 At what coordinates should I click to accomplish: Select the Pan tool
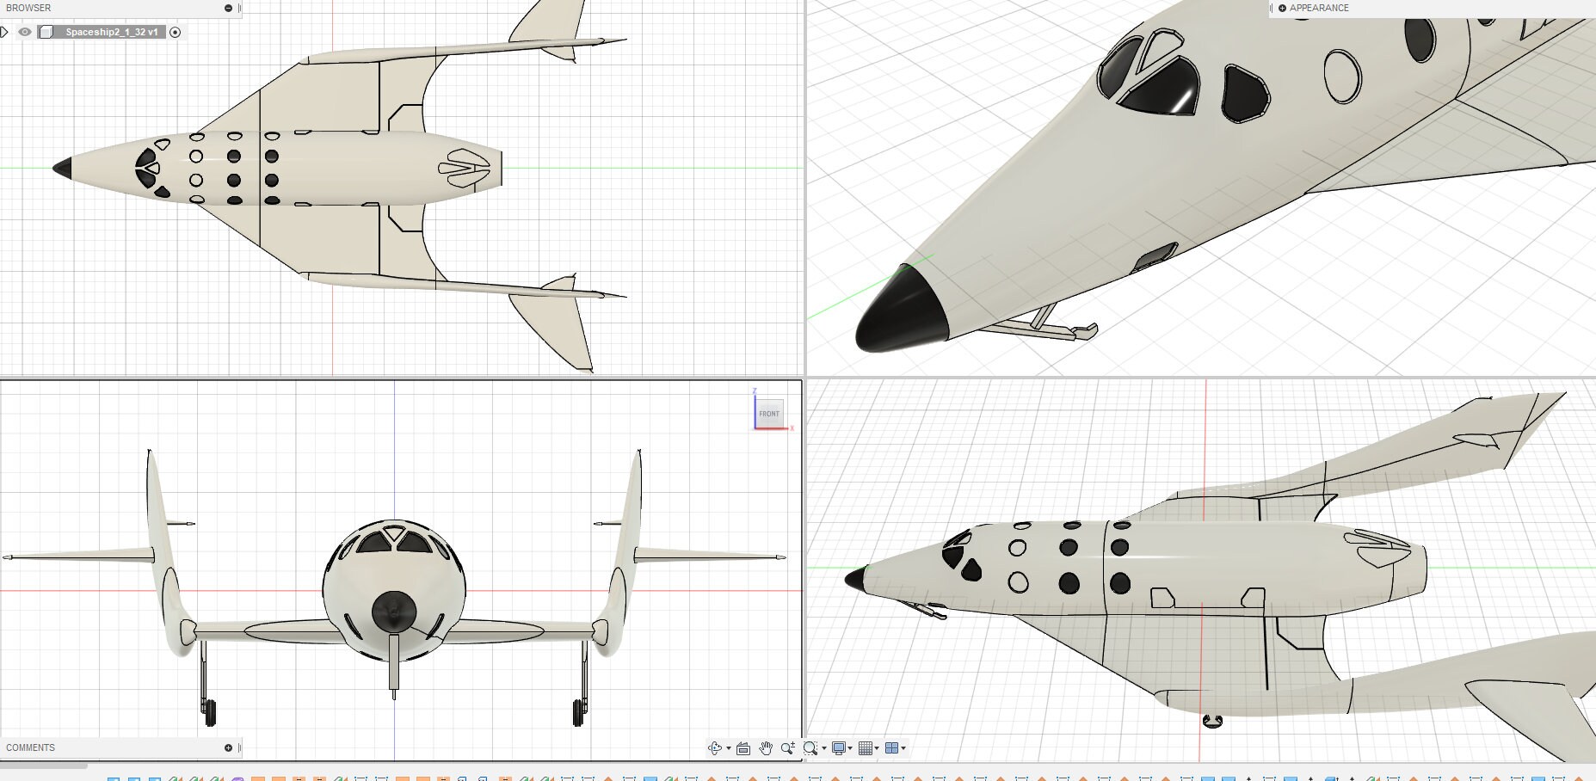click(767, 747)
